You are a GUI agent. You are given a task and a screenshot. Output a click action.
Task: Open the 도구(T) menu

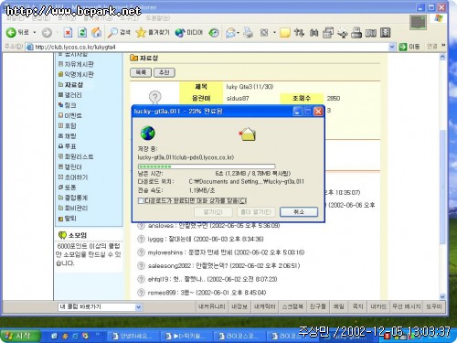pos(129,18)
